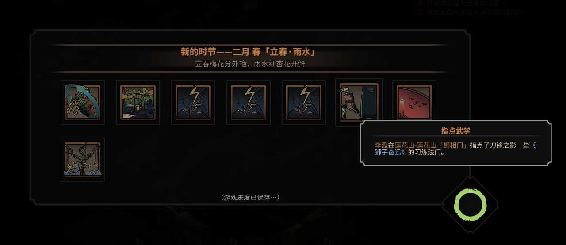Select the last lightning mountain event icon
This screenshot has height=245, width=566.
click(x=304, y=103)
